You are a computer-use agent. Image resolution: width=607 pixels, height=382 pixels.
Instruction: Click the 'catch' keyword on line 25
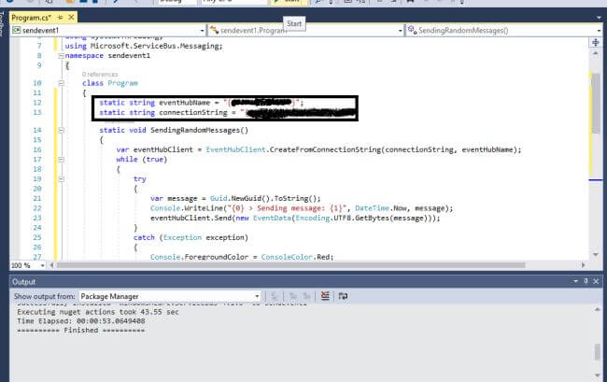point(144,237)
